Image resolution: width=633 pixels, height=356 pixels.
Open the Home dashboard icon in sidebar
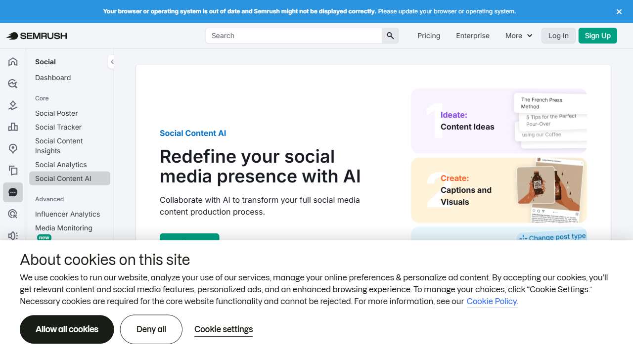tap(12, 62)
